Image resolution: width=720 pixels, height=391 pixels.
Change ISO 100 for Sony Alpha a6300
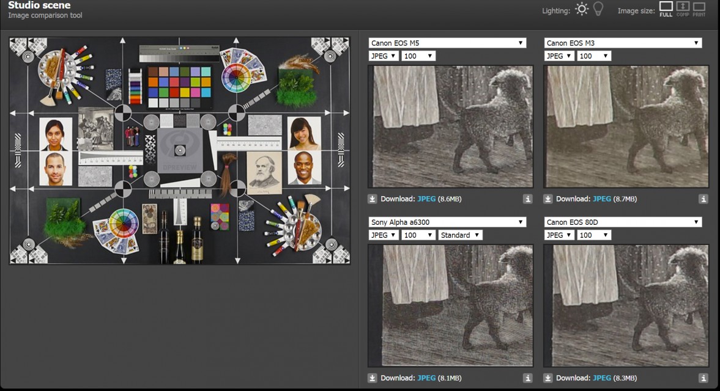click(x=418, y=235)
